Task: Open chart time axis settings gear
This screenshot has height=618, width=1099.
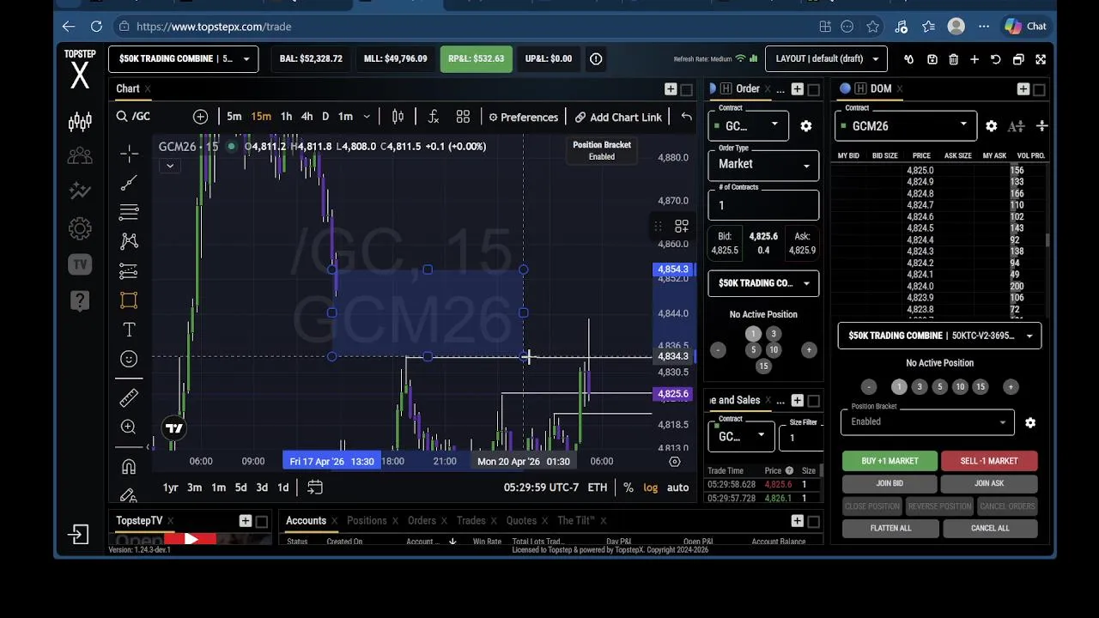Action: click(675, 461)
